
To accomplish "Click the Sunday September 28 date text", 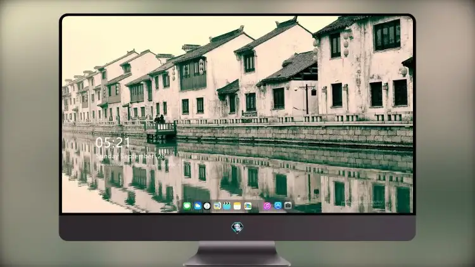I will [130, 156].
